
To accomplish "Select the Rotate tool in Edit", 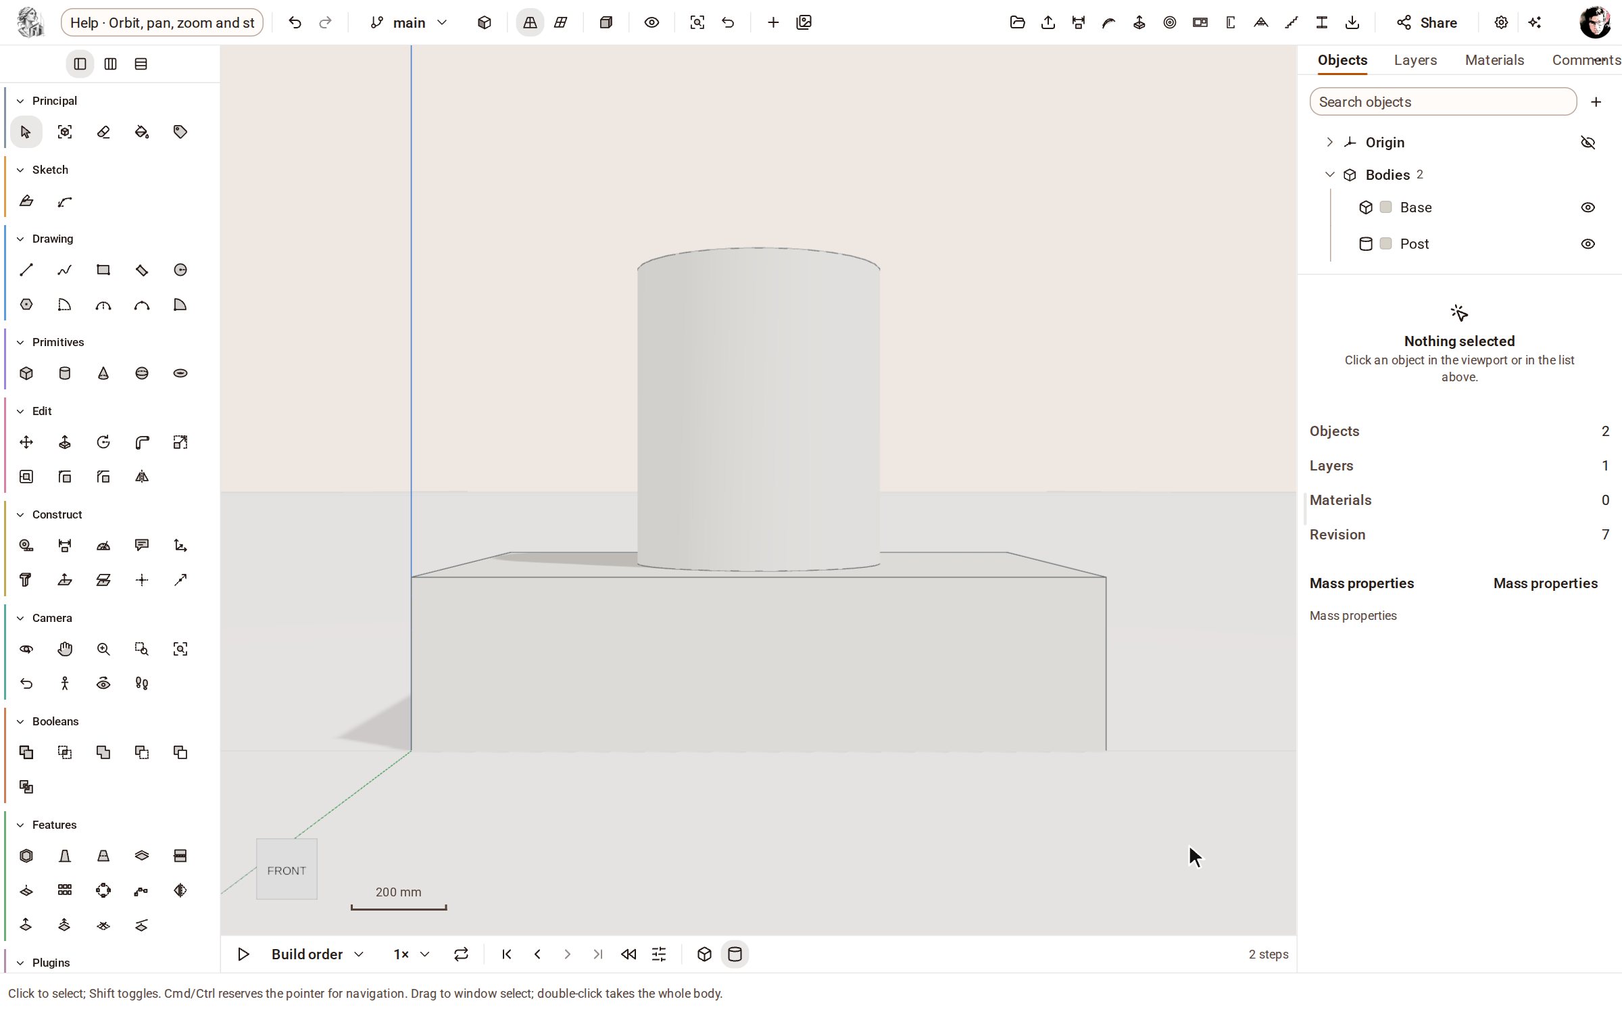I will 103,442.
